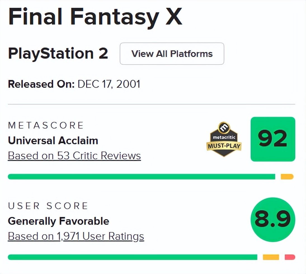This screenshot has width=306, height=274.
Task: Select yellow mixed segment of user ratings bar
Action: pos(271,257)
